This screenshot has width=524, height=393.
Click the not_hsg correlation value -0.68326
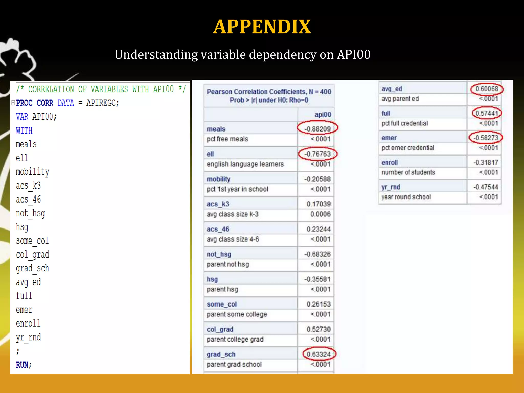coord(317,254)
